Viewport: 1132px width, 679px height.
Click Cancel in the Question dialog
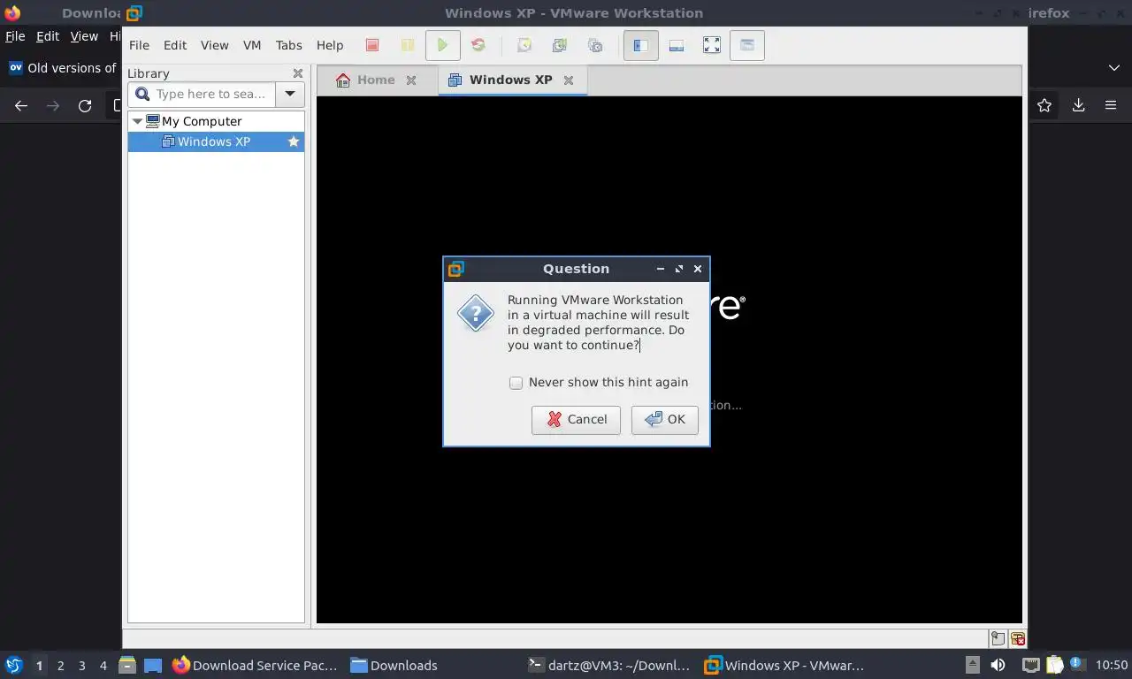576,420
